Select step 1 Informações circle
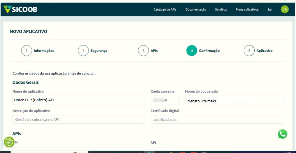 pos(27,51)
